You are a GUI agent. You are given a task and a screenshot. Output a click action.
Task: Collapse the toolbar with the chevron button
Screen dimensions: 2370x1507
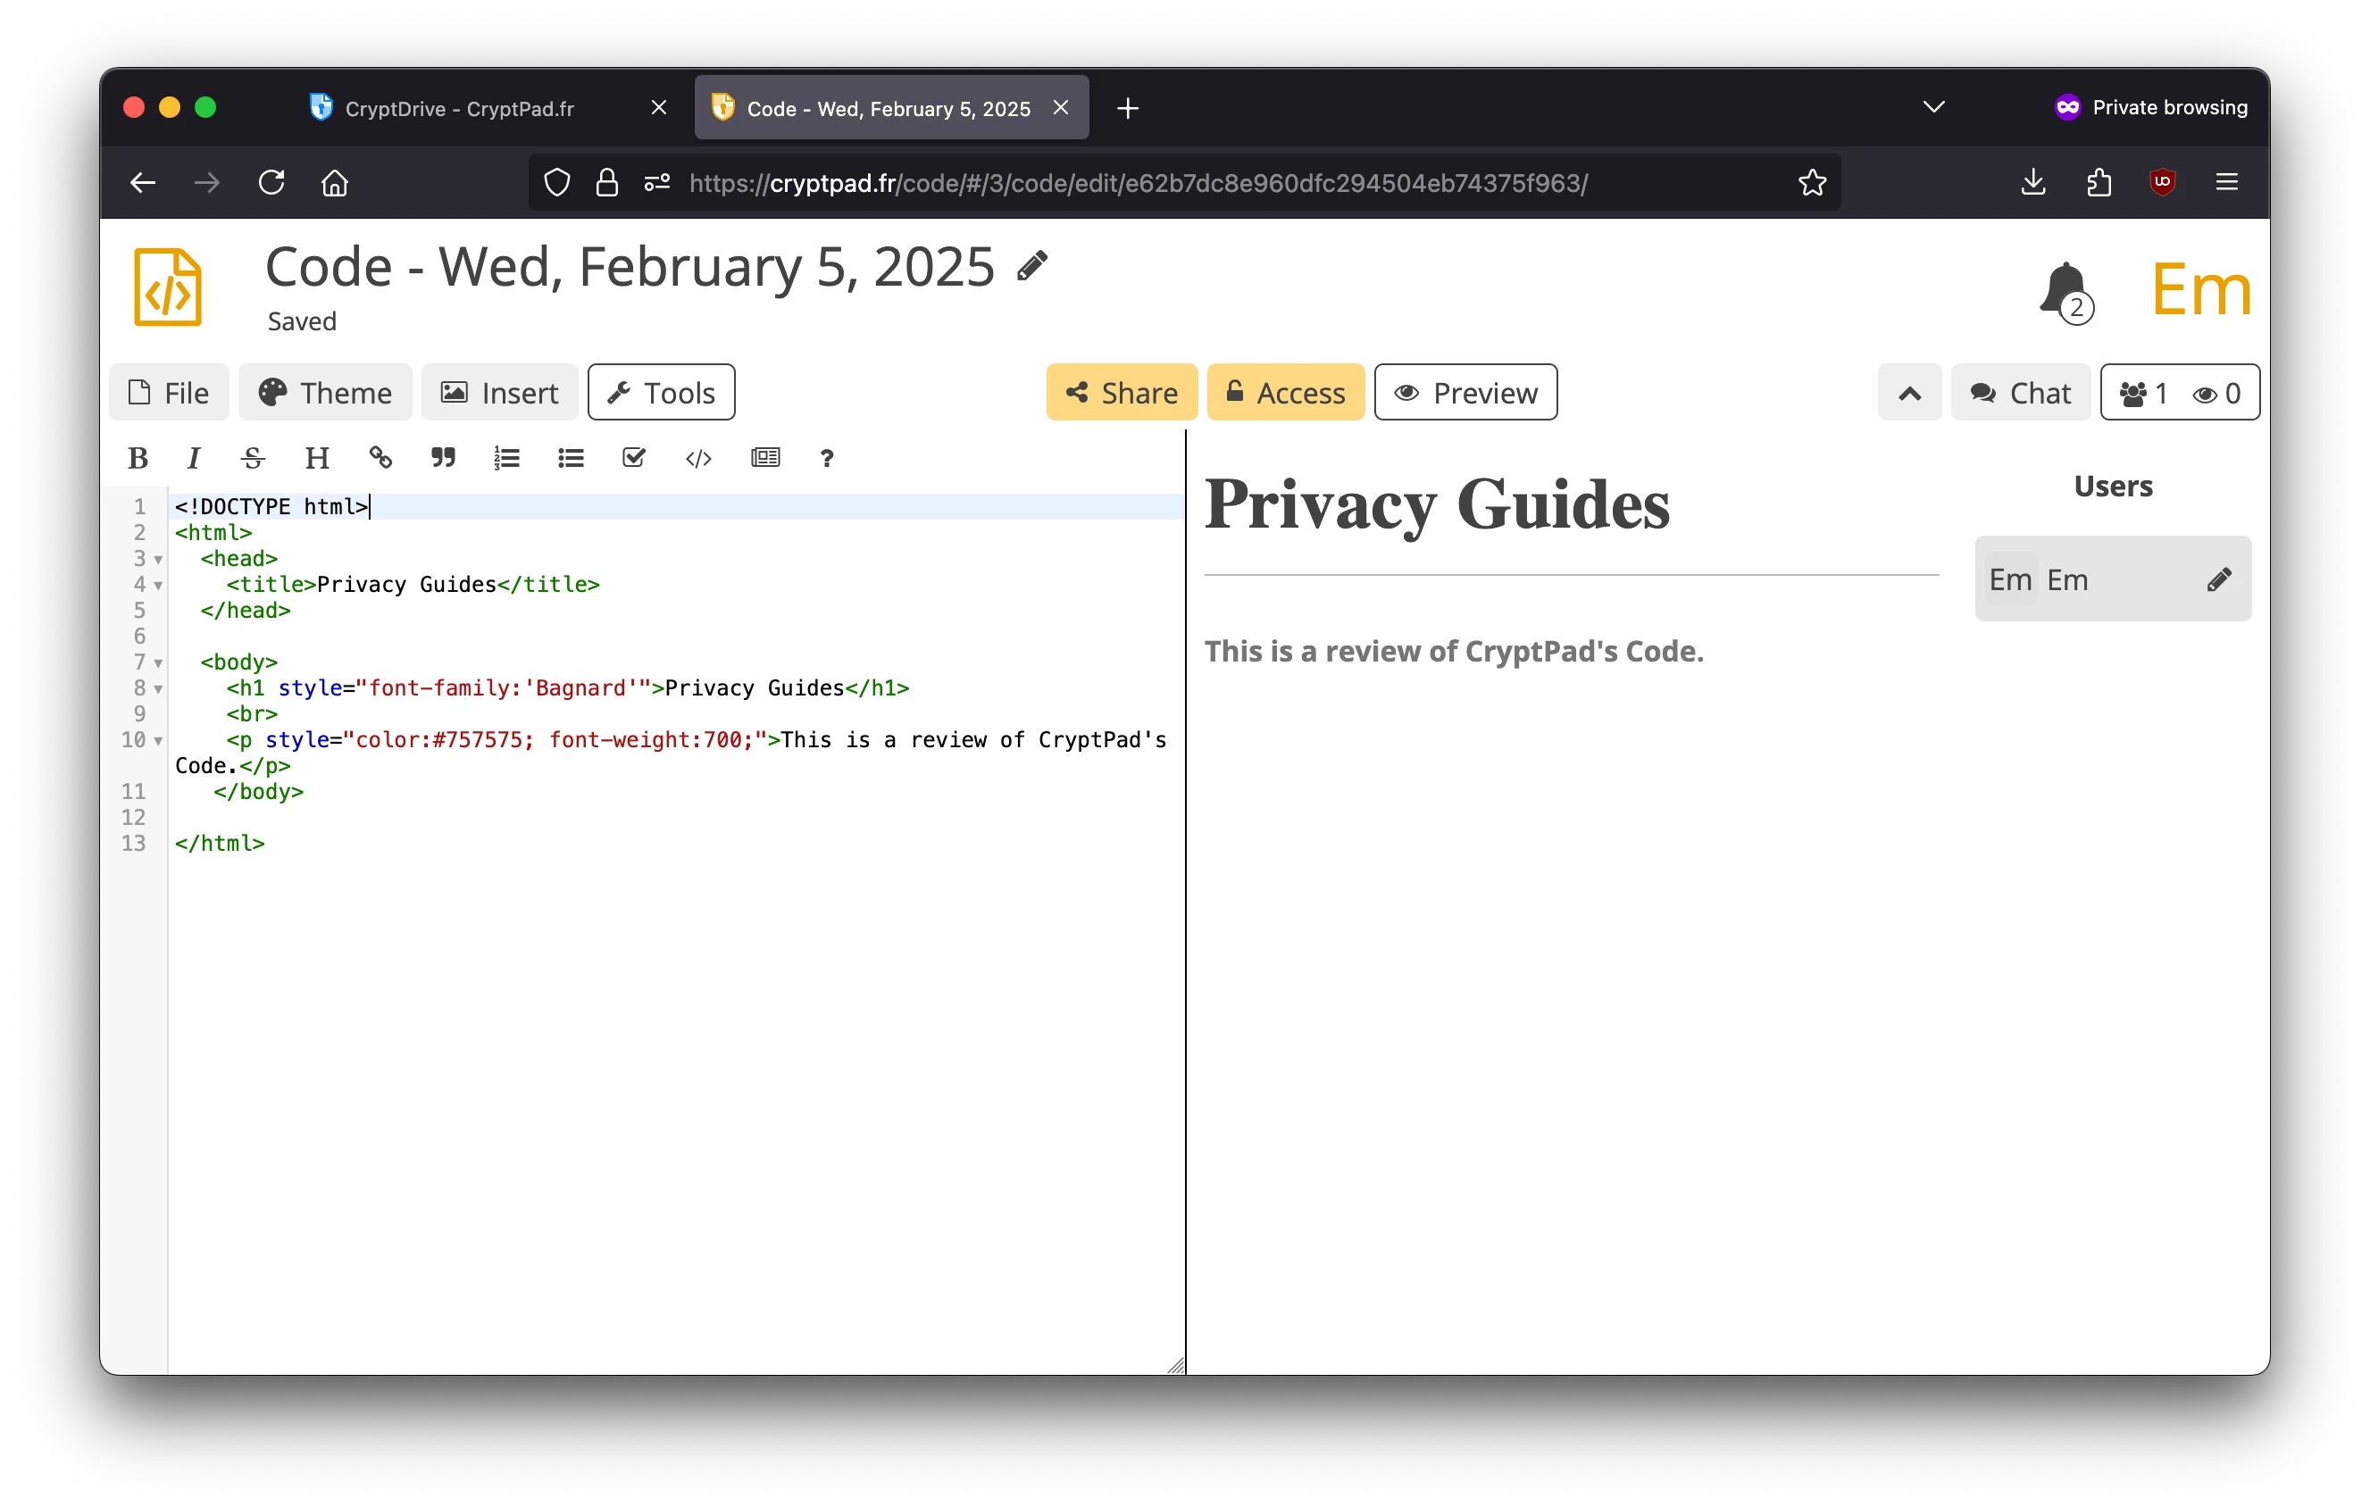tap(1909, 392)
